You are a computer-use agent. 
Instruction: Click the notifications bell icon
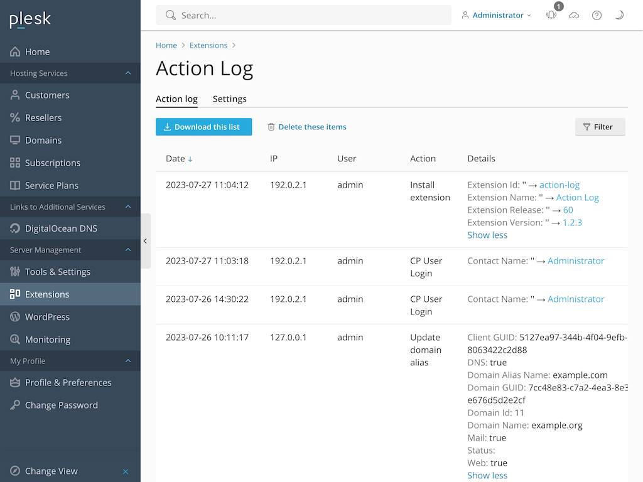tap(551, 16)
